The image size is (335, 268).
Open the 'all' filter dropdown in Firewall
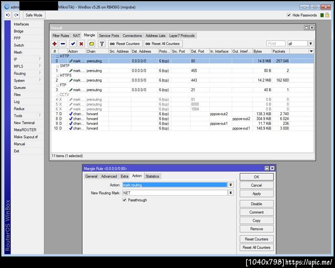pos(310,44)
